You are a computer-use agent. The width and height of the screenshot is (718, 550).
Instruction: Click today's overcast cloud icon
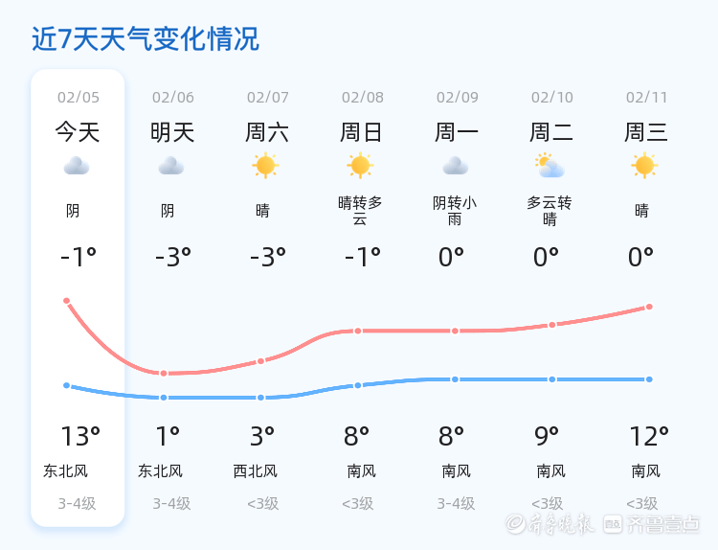(77, 166)
